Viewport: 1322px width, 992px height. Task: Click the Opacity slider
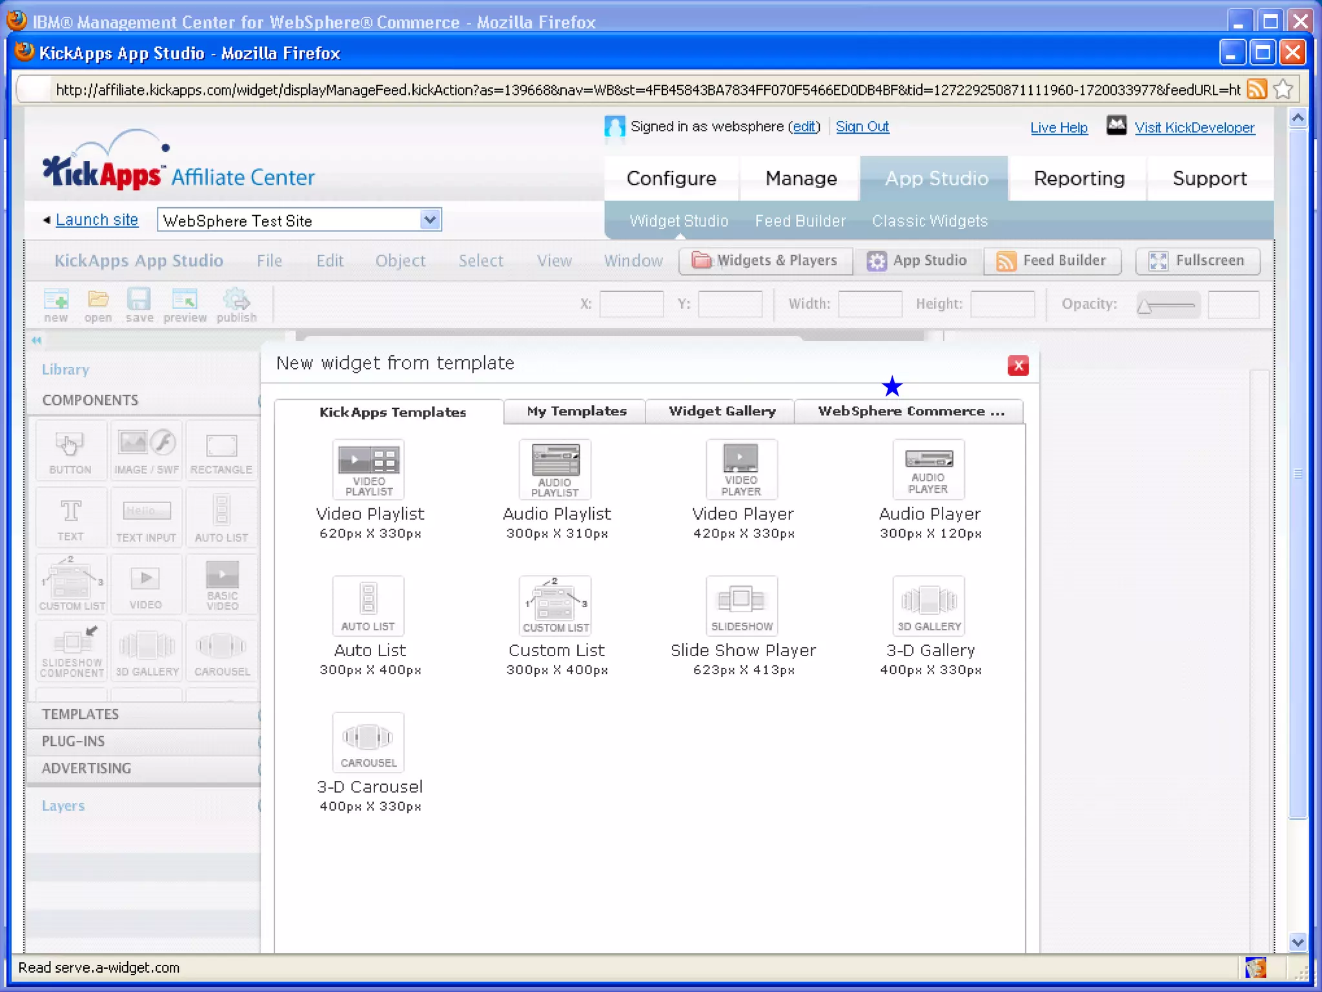click(x=1167, y=305)
